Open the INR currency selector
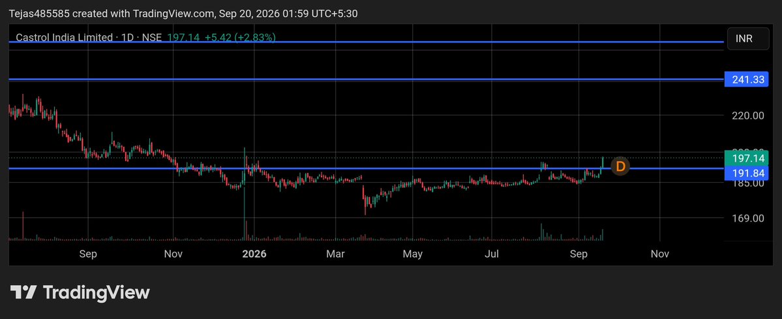782x319 pixels. click(x=747, y=38)
